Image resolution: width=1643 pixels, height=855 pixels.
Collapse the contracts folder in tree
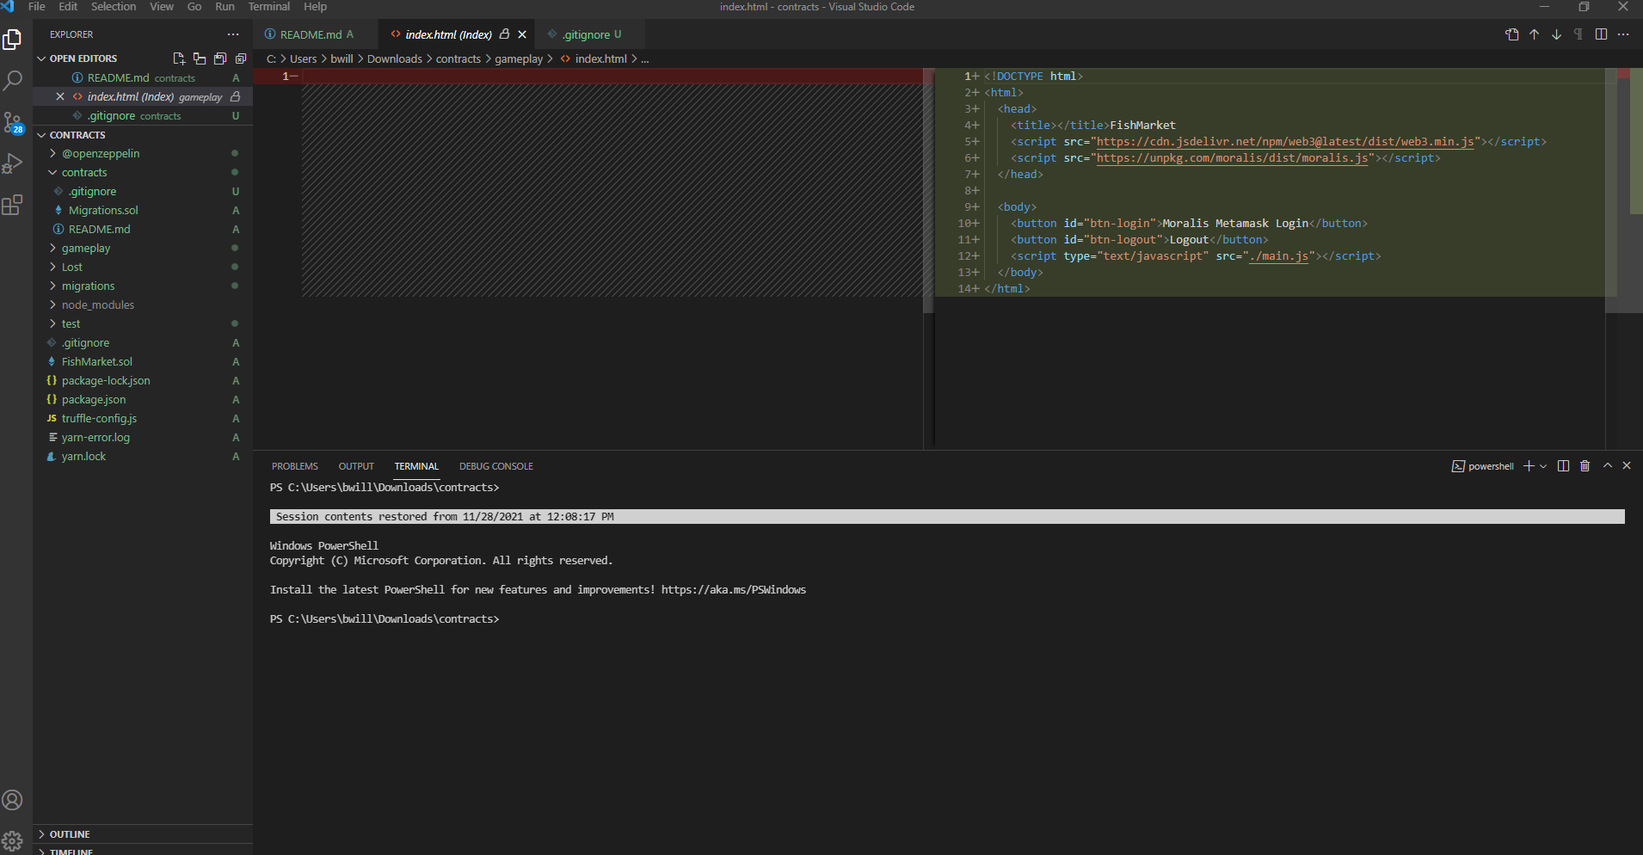coord(84,173)
